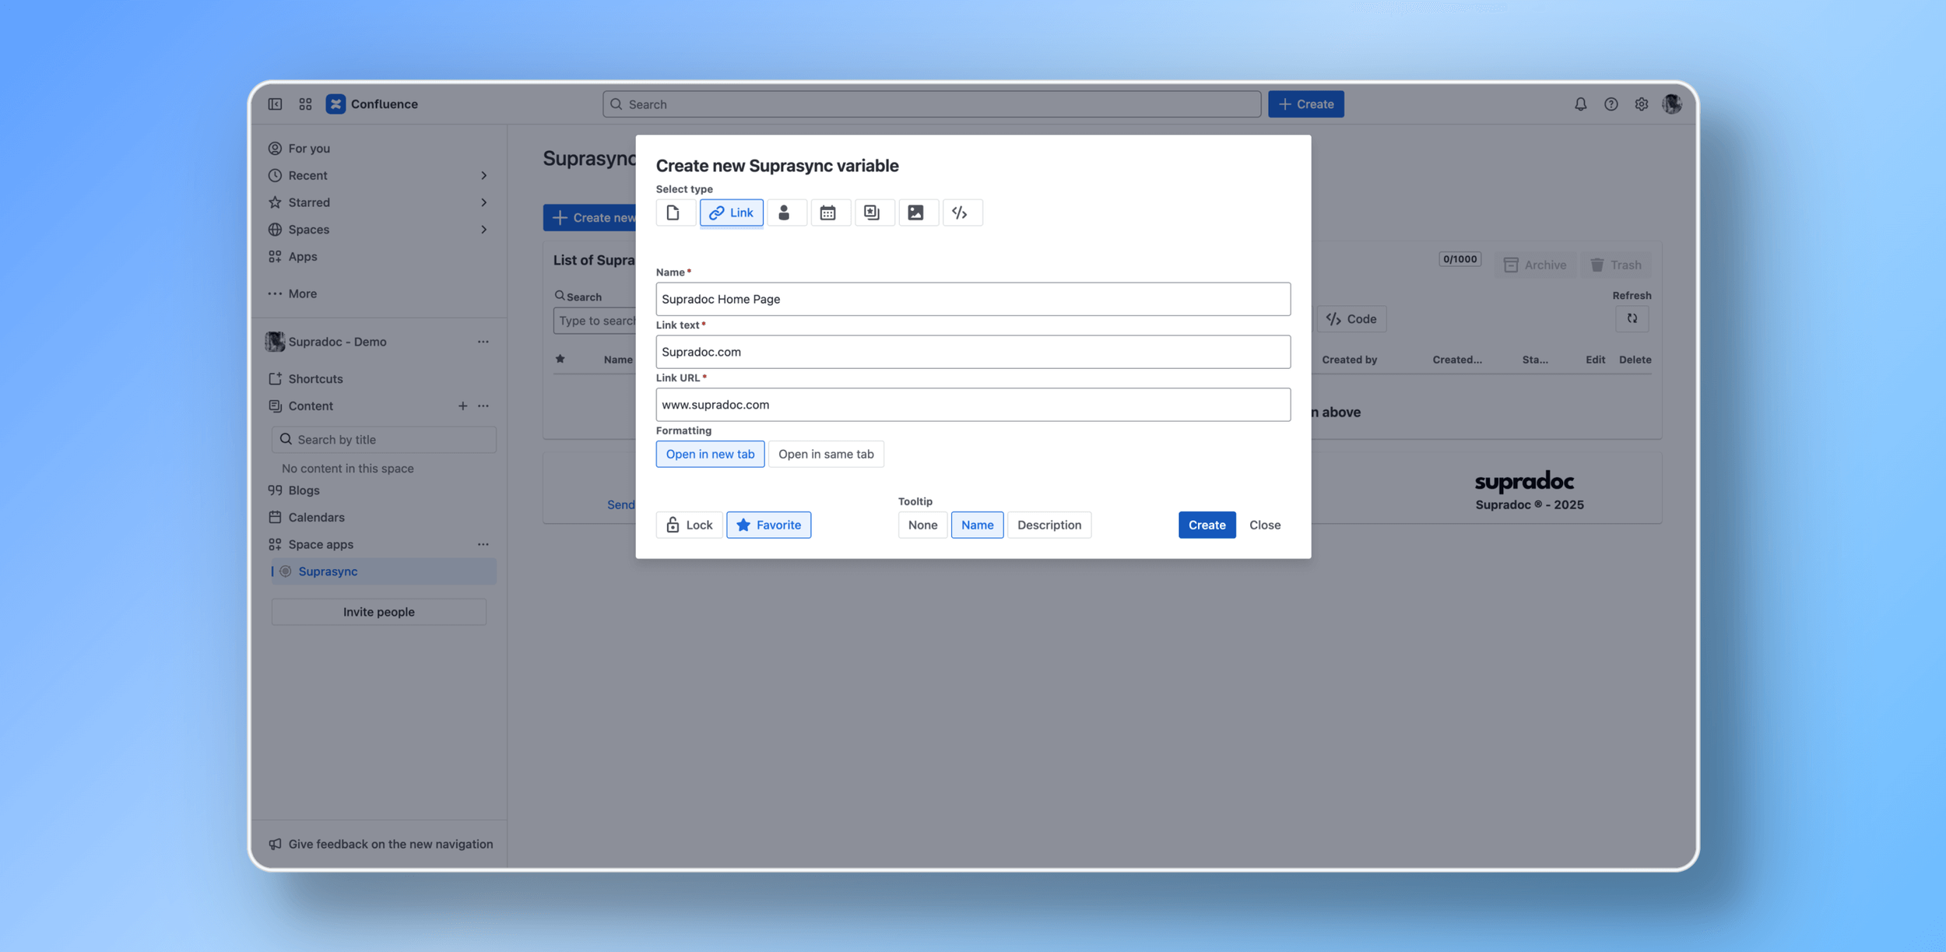The width and height of the screenshot is (1946, 952).
Task: Click into the Link URL field
Action: (972, 405)
